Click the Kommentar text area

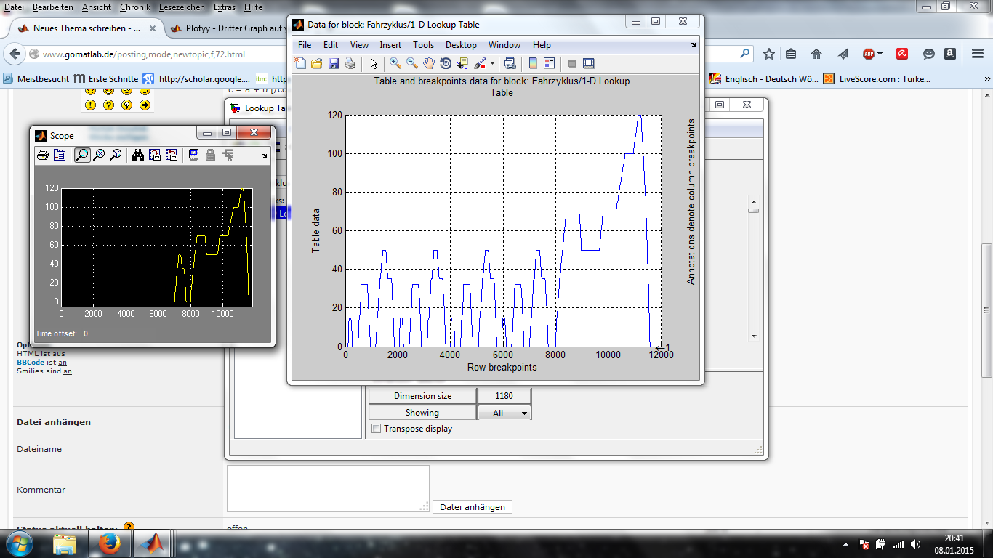328,488
